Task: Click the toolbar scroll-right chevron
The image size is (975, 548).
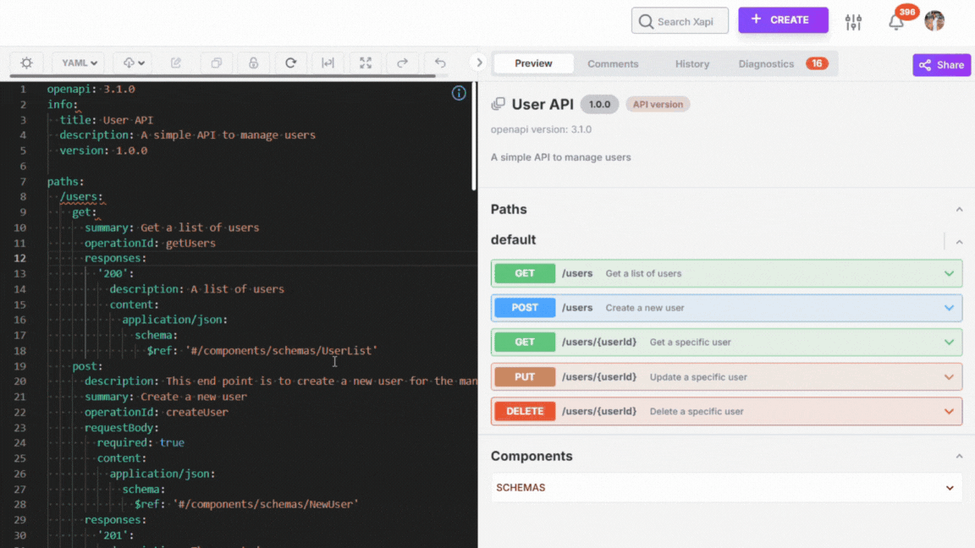Action: coord(479,63)
